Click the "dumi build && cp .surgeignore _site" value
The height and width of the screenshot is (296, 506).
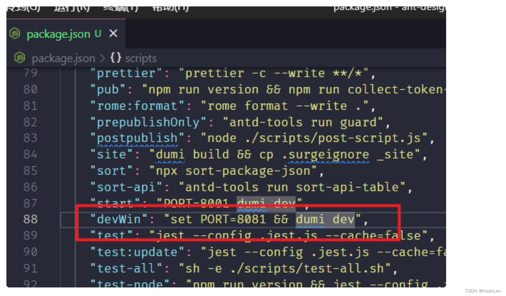[x=284, y=154]
